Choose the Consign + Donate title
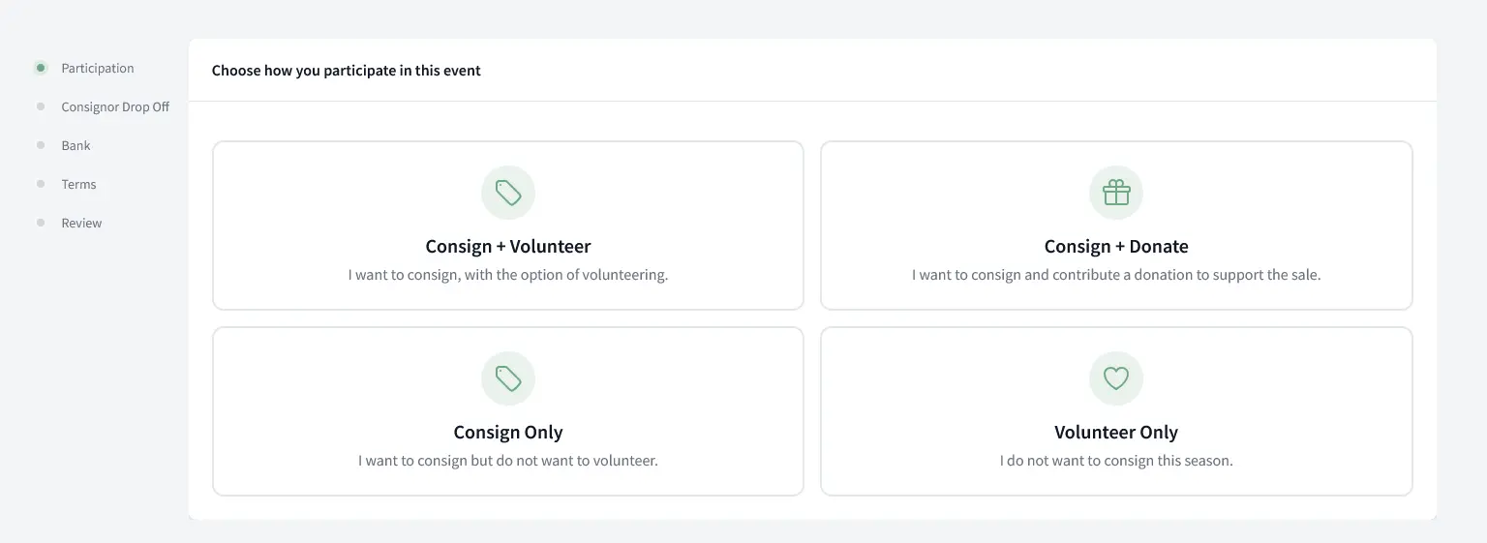This screenshot has width=1487, height=543. [1116, 246]
